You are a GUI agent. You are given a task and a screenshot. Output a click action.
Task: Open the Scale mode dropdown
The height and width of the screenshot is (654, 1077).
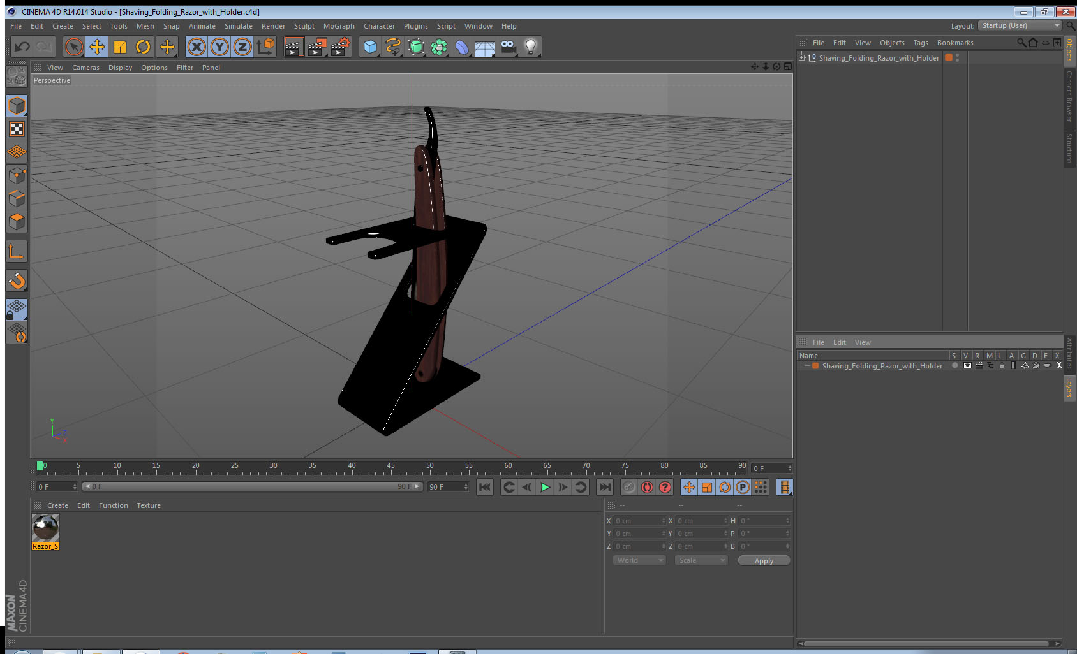[701, 560]
